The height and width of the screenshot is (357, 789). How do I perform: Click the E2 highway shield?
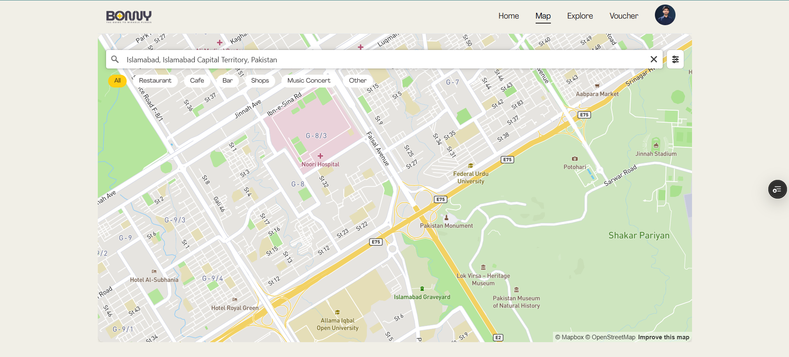[x=498, y=338]
